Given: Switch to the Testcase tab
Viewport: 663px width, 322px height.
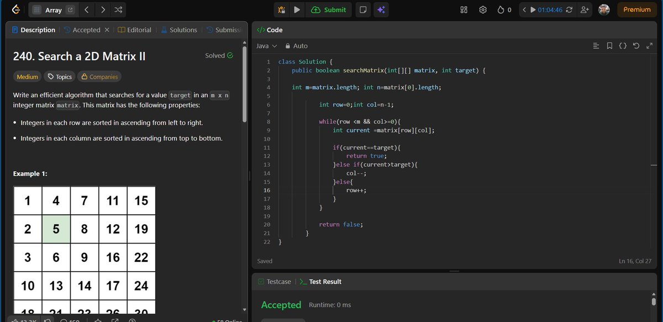Looking at the screenshot, I should point(274,282).
